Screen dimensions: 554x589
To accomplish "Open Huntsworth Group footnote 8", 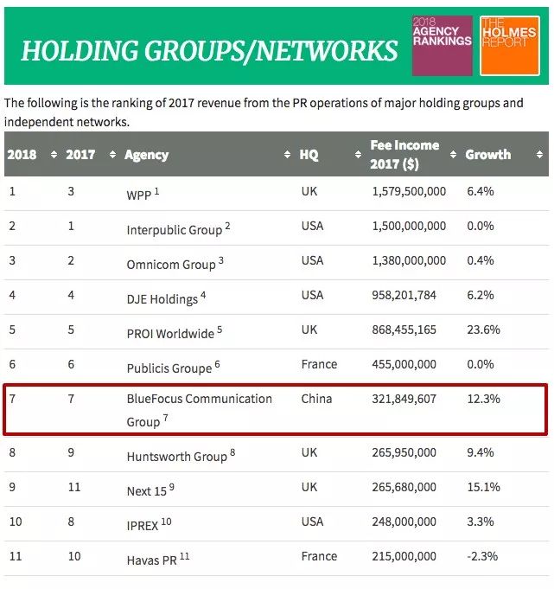I will click(x=232, y=452).
